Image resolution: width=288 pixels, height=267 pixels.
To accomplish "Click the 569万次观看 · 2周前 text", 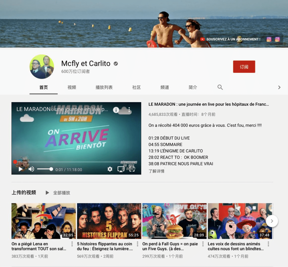I will coord(95,256).
